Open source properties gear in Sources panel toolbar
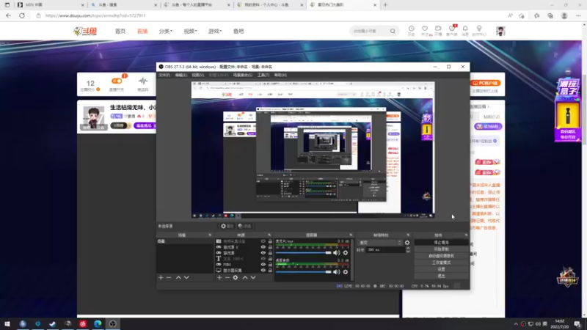Viewport: 587px width, 330px height. tap(236, 278)
